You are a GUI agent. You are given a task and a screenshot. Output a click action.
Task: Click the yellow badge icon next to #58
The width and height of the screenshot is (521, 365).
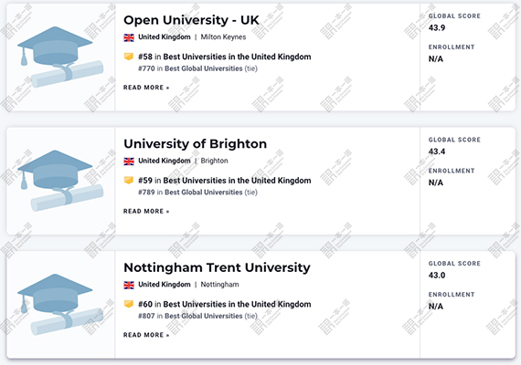[x=129, y=57]
